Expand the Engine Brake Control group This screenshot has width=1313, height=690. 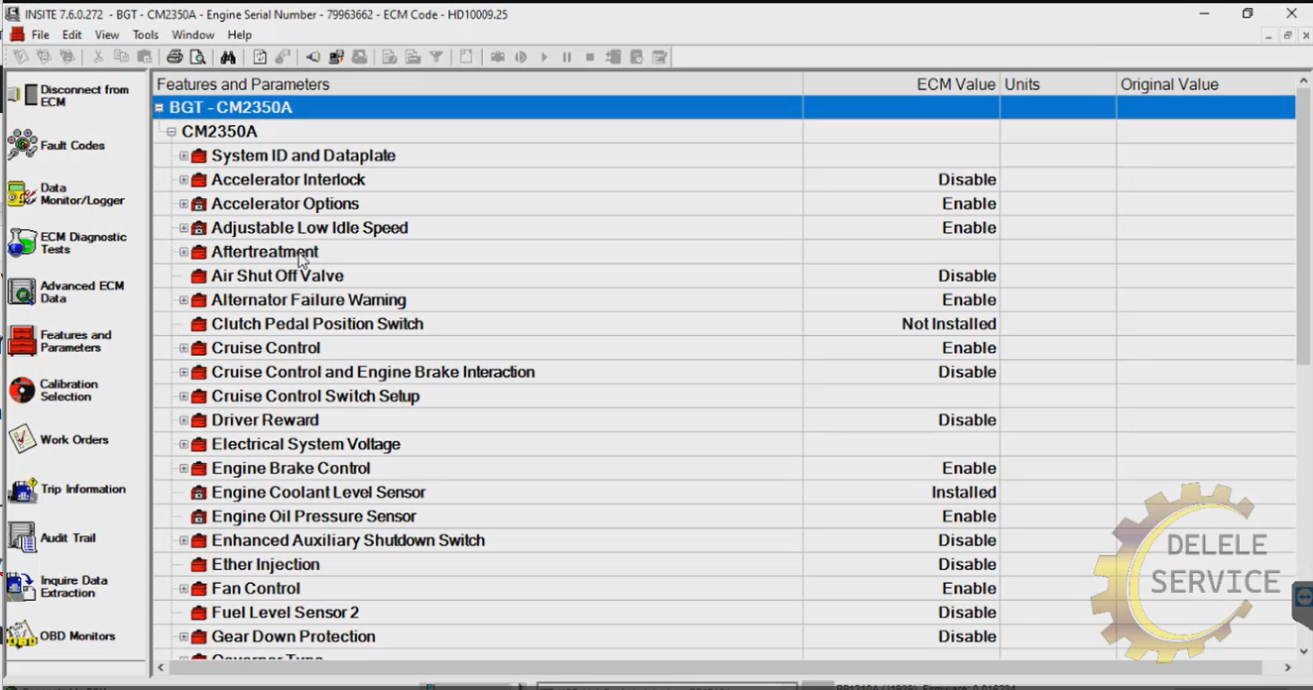click(183, 468)
